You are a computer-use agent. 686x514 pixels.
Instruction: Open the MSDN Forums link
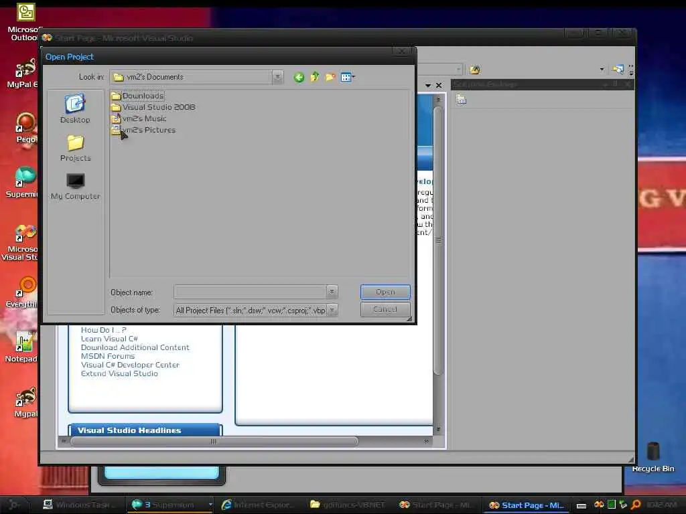pyautogui.click(x=108, y=356)
